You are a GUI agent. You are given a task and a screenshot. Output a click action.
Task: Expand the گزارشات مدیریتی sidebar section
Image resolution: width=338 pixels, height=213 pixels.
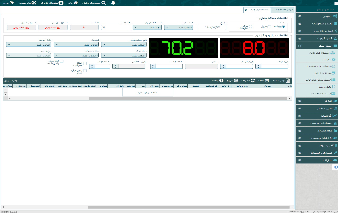point(299,138)
